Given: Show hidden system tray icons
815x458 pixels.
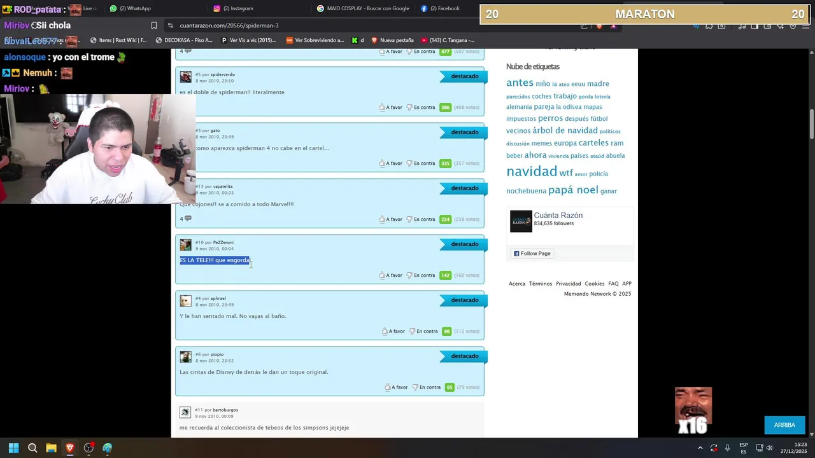Looking at the screenshot, I should 700,448.
